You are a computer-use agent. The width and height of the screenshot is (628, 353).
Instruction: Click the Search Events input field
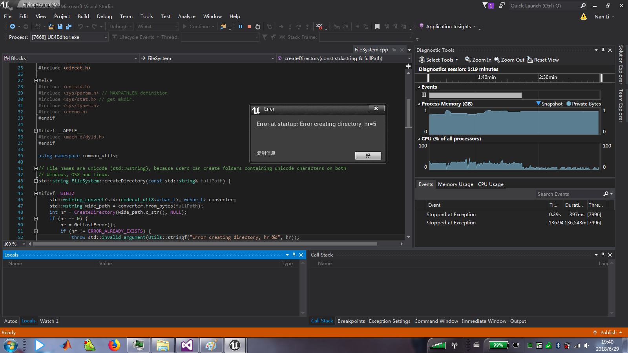569,194
